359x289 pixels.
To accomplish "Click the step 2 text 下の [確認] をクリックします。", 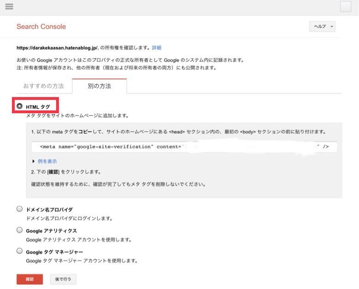I will pos(66,172).
